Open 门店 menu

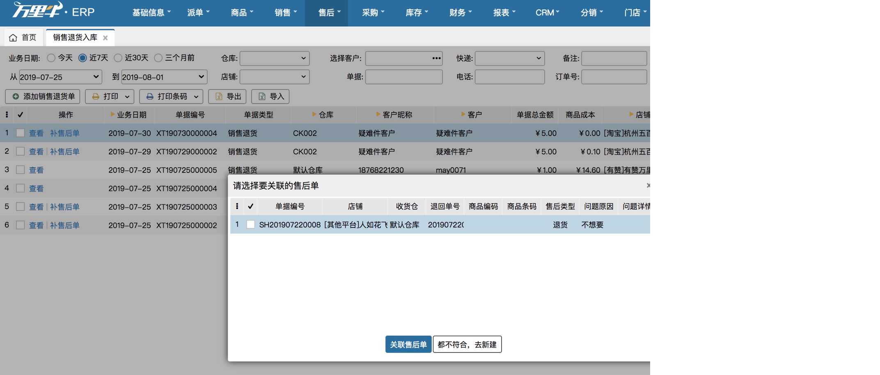635,13
